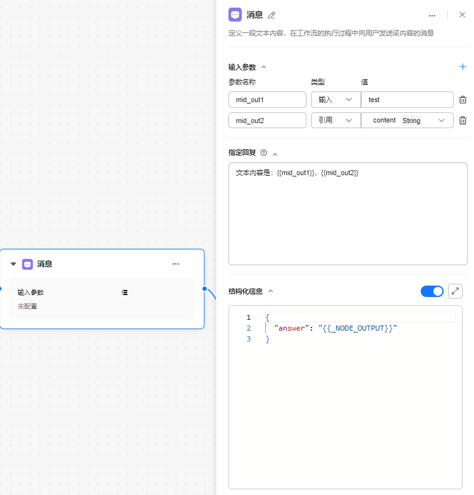Click the pencil edit icon beside 消息 title
This screenshot has height=495, width=474.
272,15
